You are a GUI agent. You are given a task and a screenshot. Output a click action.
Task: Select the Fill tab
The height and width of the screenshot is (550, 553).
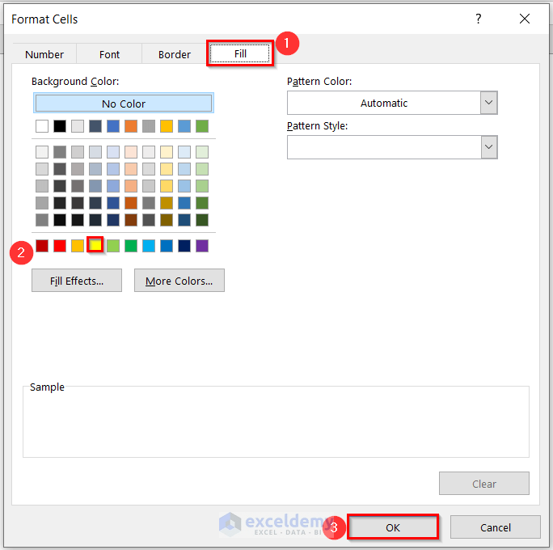240,53
